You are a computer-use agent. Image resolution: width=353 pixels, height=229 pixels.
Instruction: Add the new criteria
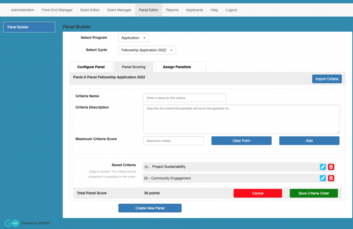[309, 140]
